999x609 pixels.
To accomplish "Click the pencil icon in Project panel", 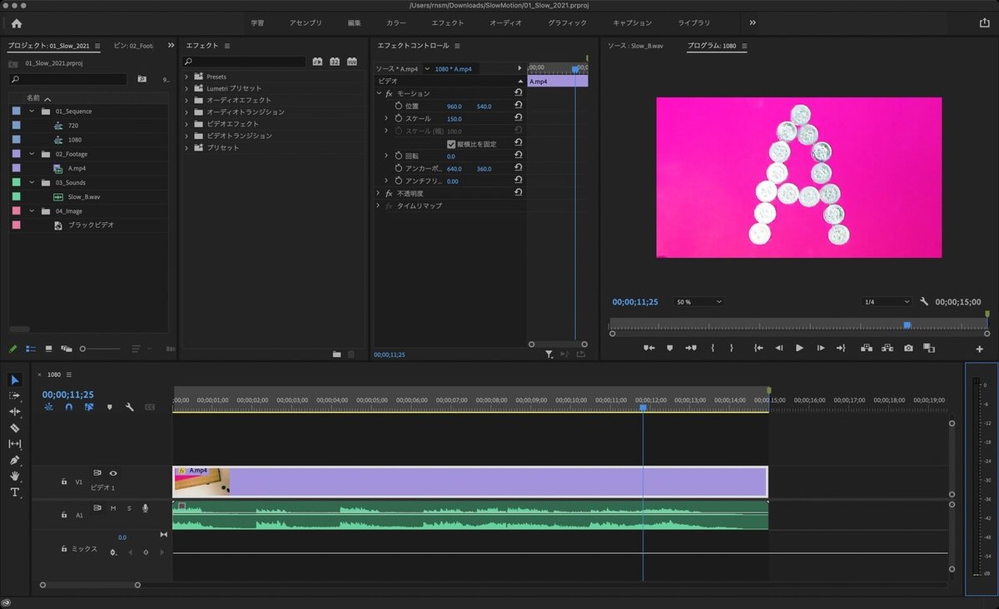I will 13,349.
